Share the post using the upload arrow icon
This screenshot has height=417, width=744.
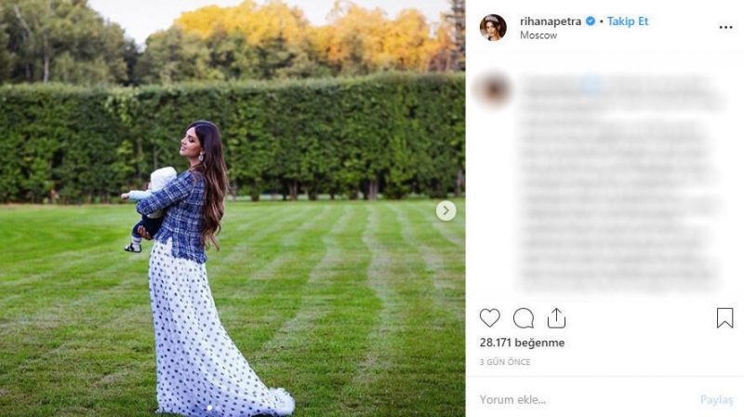pyautogui.click(x=556, y=317)
